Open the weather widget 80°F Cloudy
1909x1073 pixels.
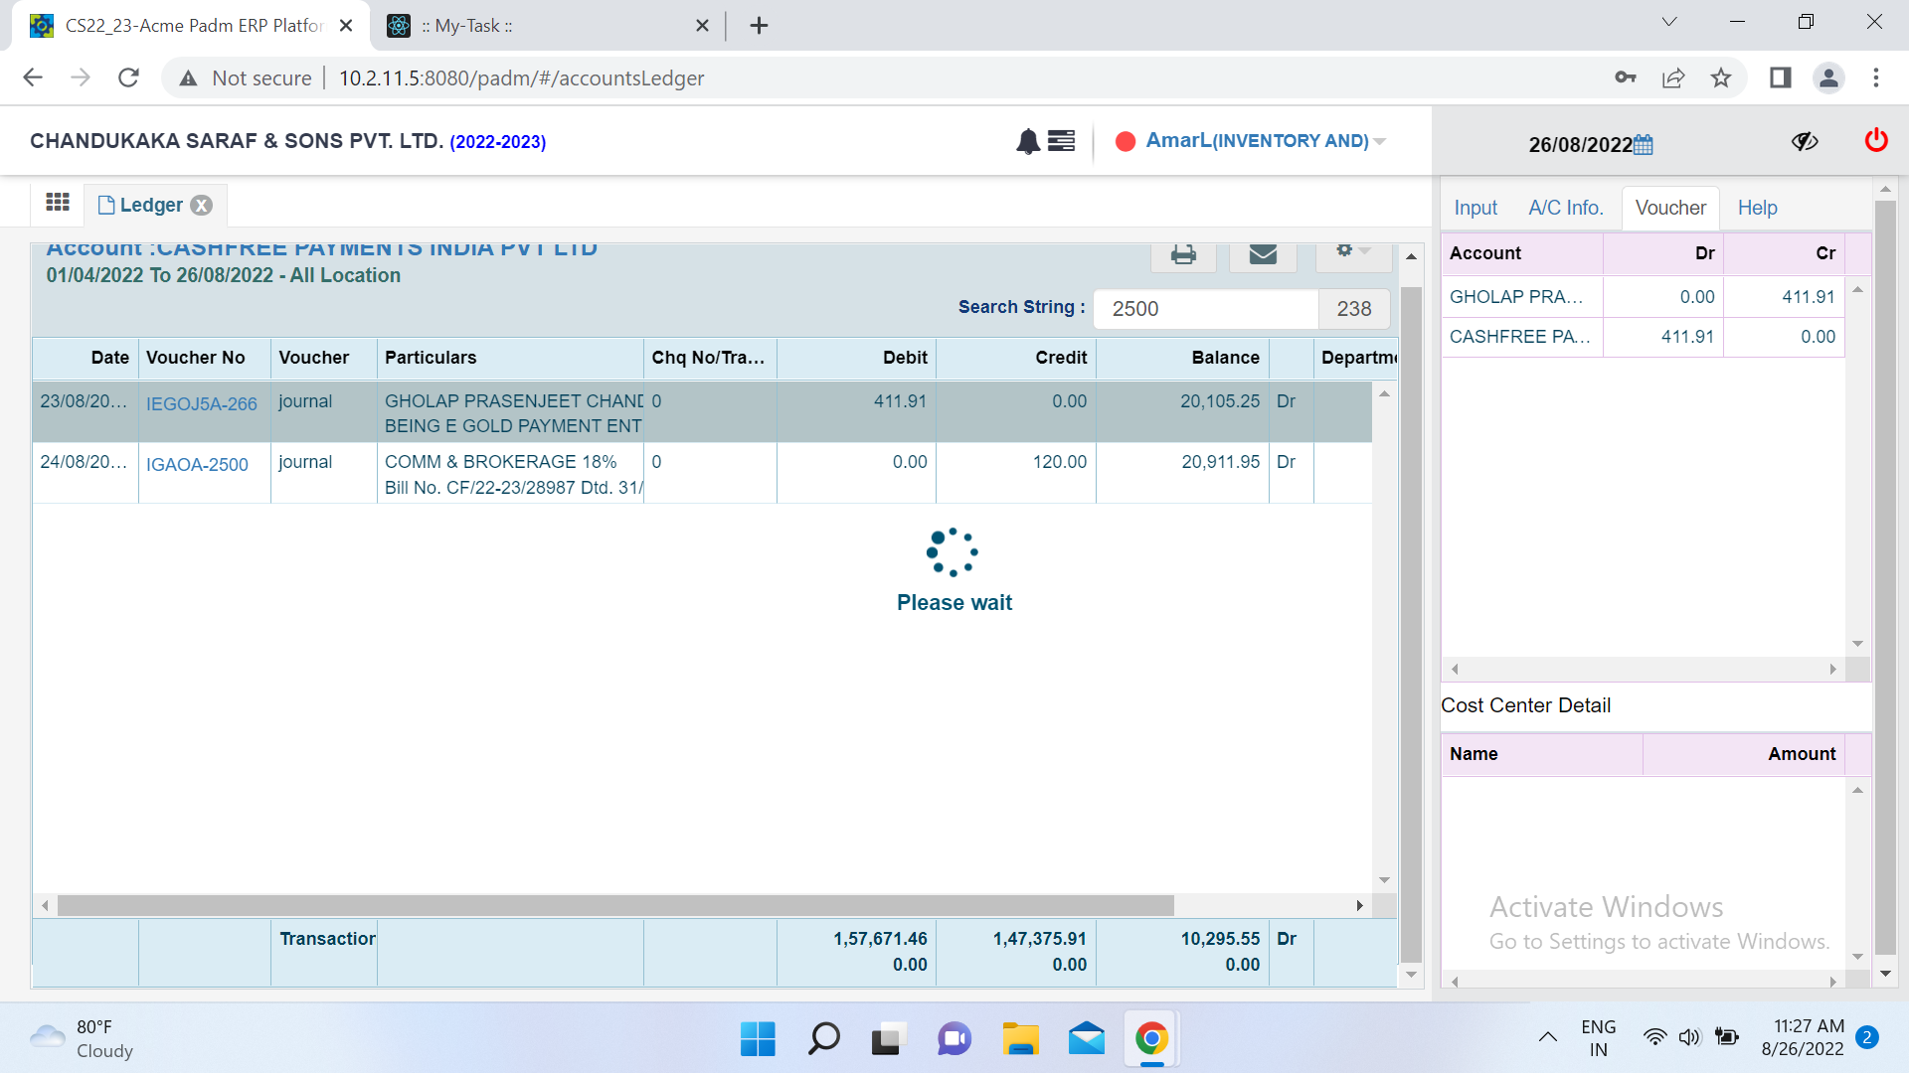point(82,1039)
